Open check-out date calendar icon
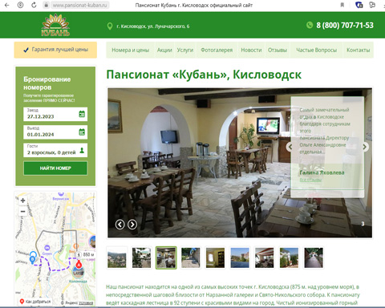 click(82, 132)
